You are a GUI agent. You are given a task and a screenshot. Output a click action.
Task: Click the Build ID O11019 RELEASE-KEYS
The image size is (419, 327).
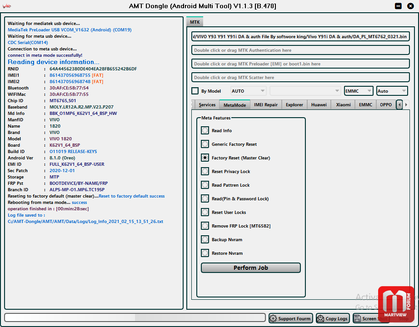point(73,152)
